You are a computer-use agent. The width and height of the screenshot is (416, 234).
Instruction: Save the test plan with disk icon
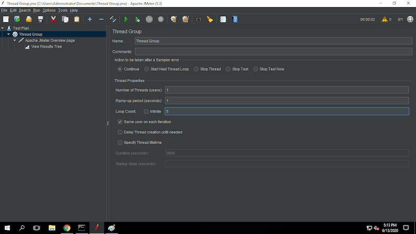[41, 19]
